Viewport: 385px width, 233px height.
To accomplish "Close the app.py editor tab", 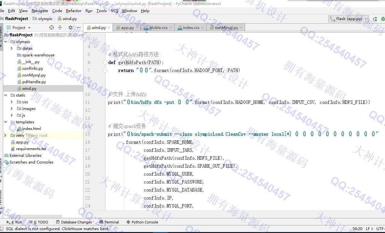I will click(137, 28).
